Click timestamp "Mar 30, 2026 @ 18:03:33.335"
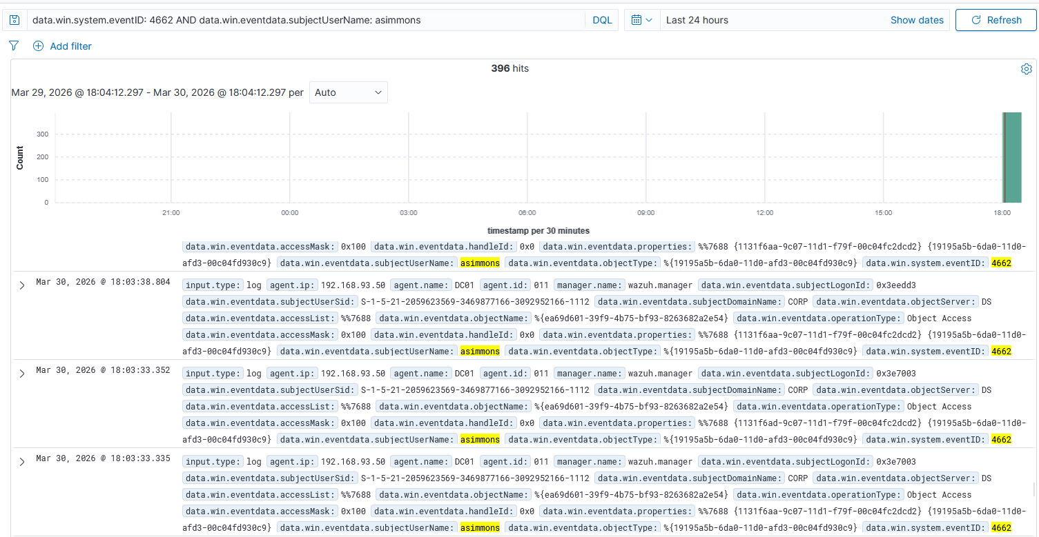Image resolution: width=1039 pixels, height=537 pixels. click(x=104, y=458)
